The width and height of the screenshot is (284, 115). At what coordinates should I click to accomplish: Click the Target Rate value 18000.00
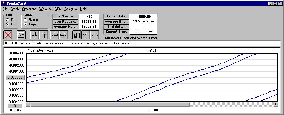(144, 16)
